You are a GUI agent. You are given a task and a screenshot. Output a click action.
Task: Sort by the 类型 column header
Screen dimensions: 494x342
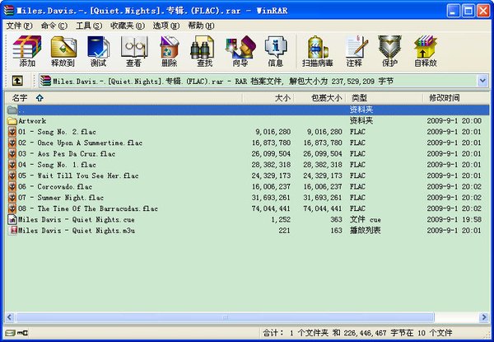coord(384,98)
